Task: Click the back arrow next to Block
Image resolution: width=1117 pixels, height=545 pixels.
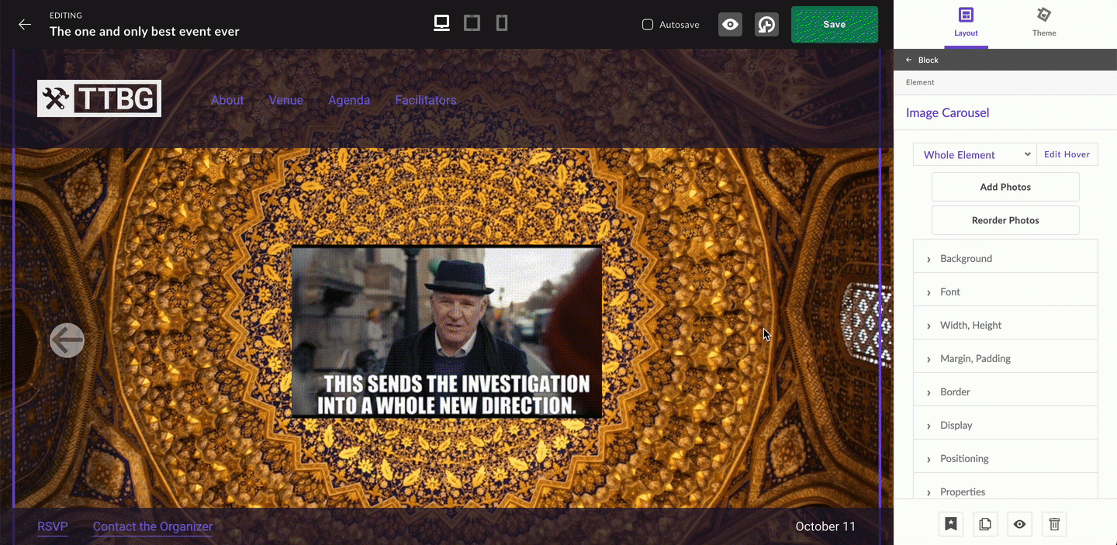Action: [x=909, y=60]
